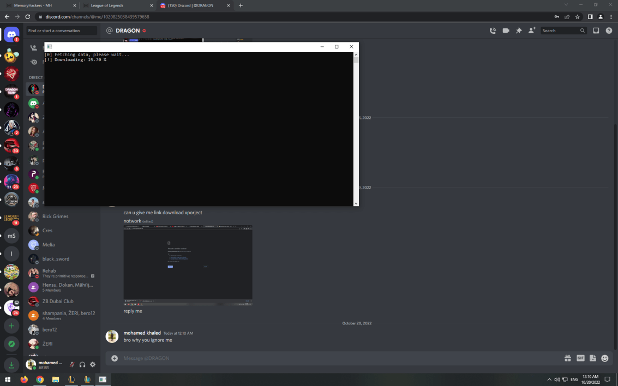Open the Melia conversation
Screen dimensions: 618x386
tap(62, 245)
